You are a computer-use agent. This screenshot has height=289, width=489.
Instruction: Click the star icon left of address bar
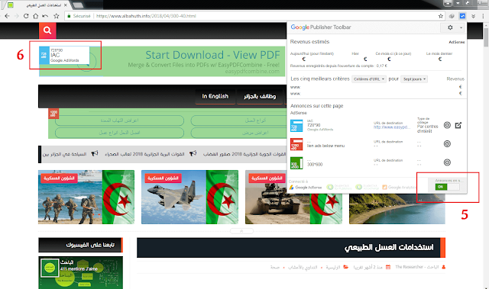(x=56, y=16)
